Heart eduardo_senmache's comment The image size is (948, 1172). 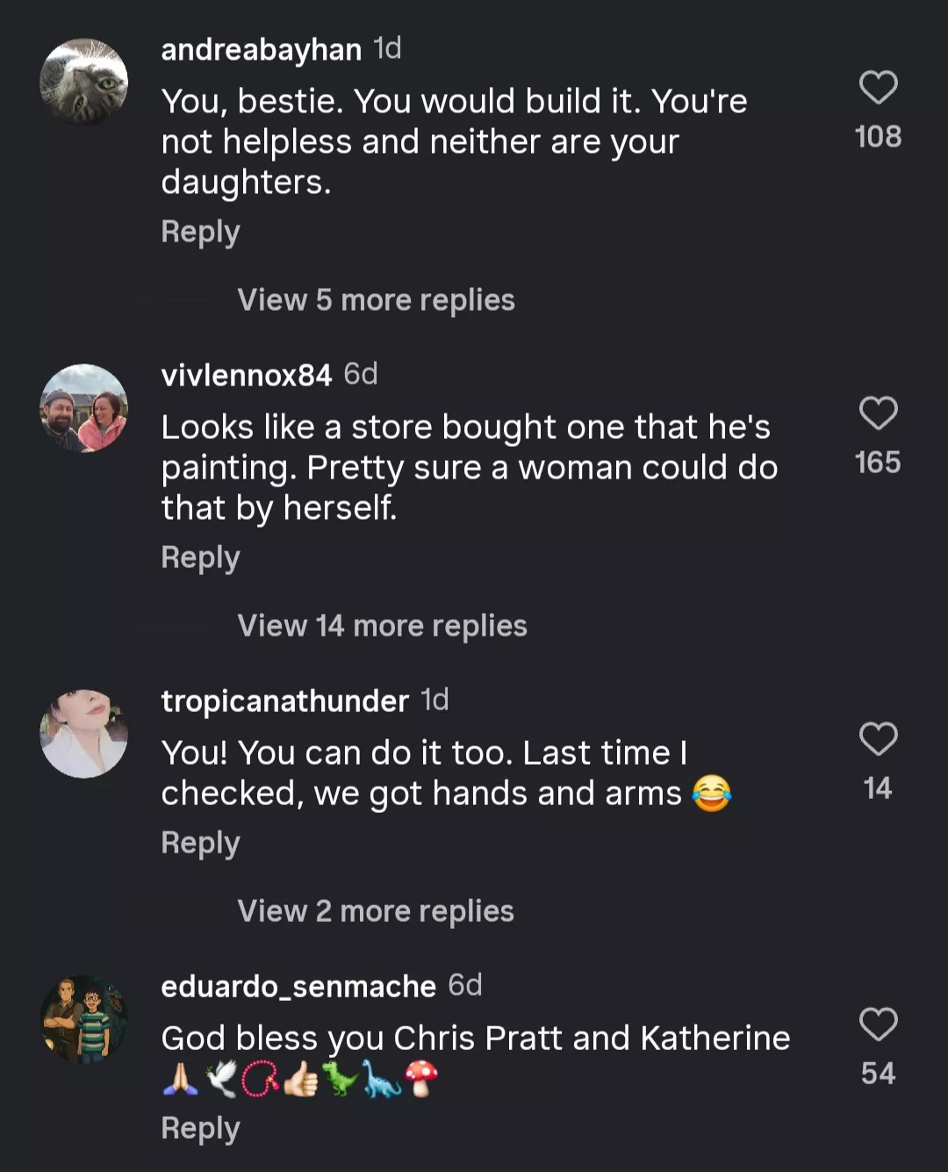(x=878, y=1025)
